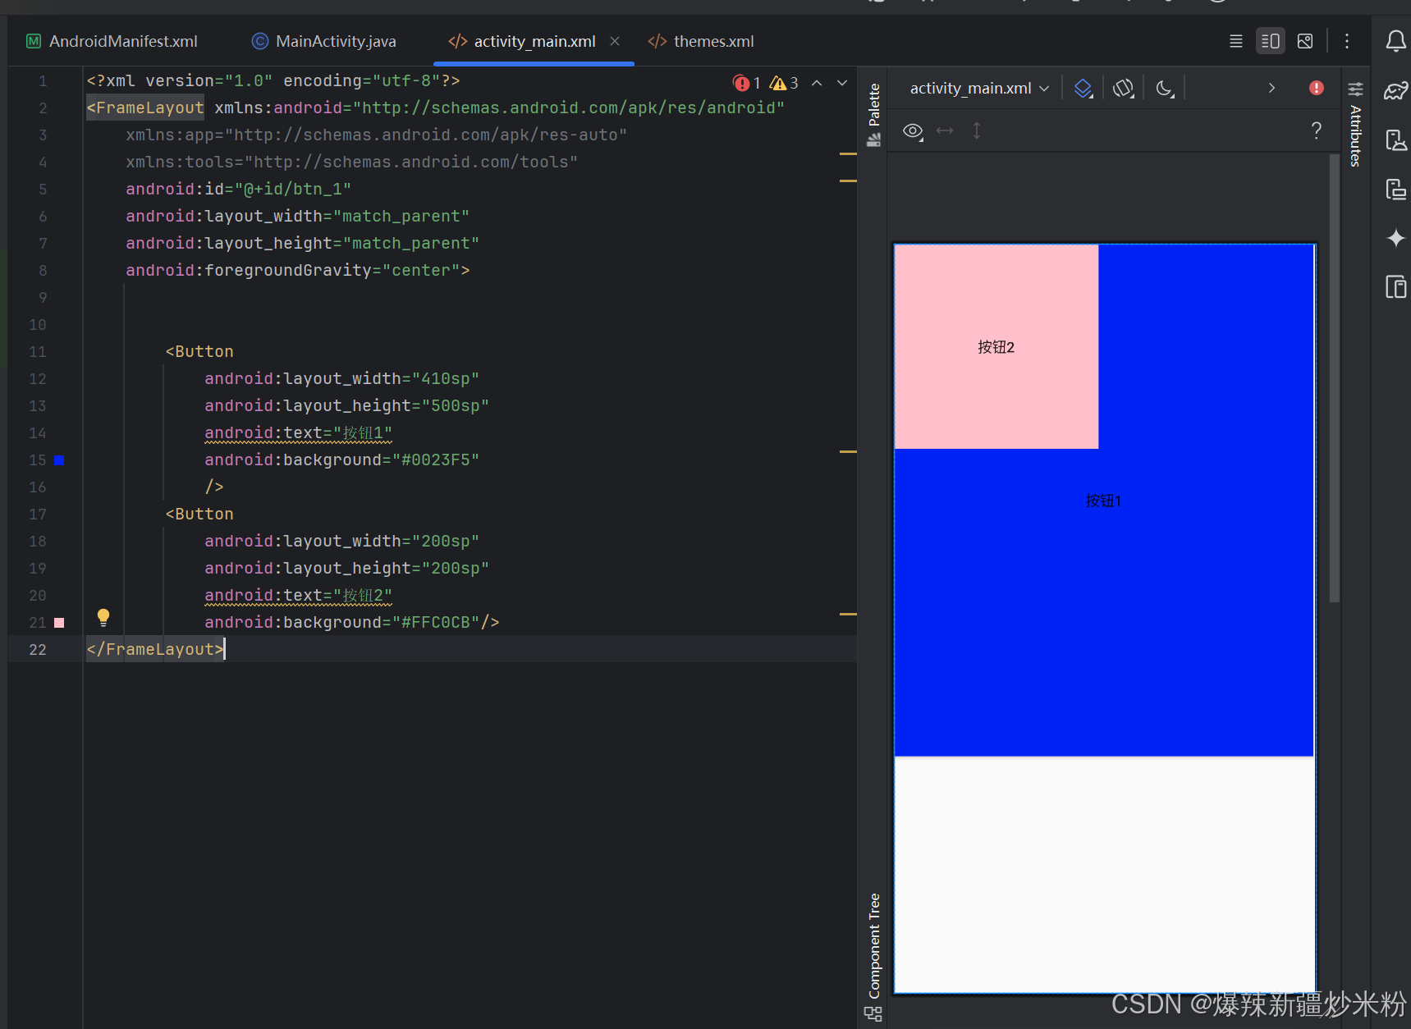1411x1029 pixels.
Task: Click the design surface layers icon
Action: (1083, 88)
